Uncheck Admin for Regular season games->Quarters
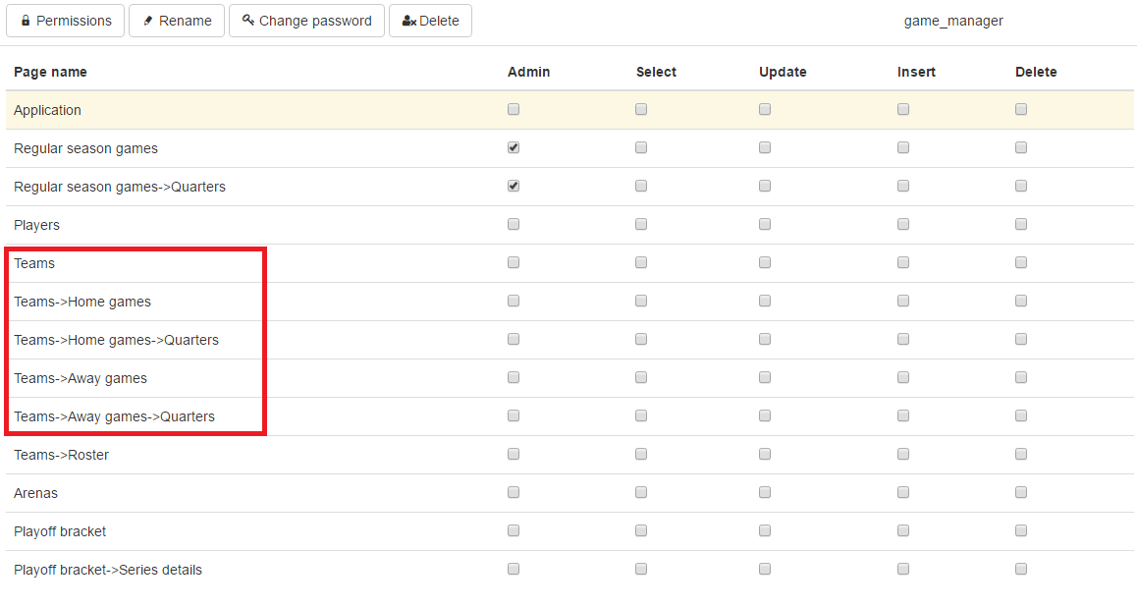 click(513, 185)
